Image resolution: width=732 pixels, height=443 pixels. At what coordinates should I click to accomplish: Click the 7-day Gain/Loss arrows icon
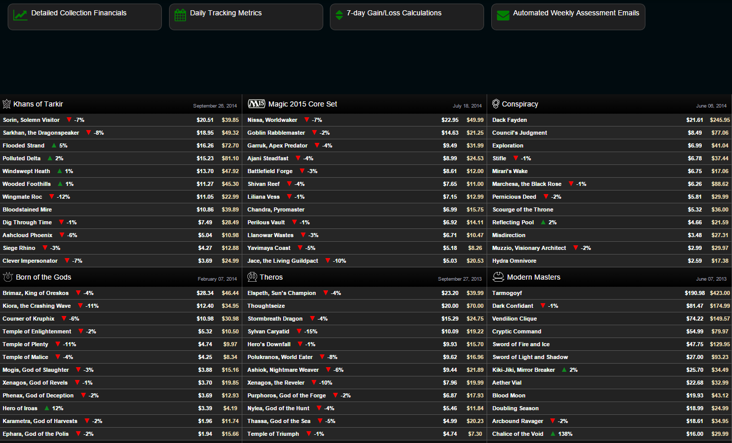point(339,15)
